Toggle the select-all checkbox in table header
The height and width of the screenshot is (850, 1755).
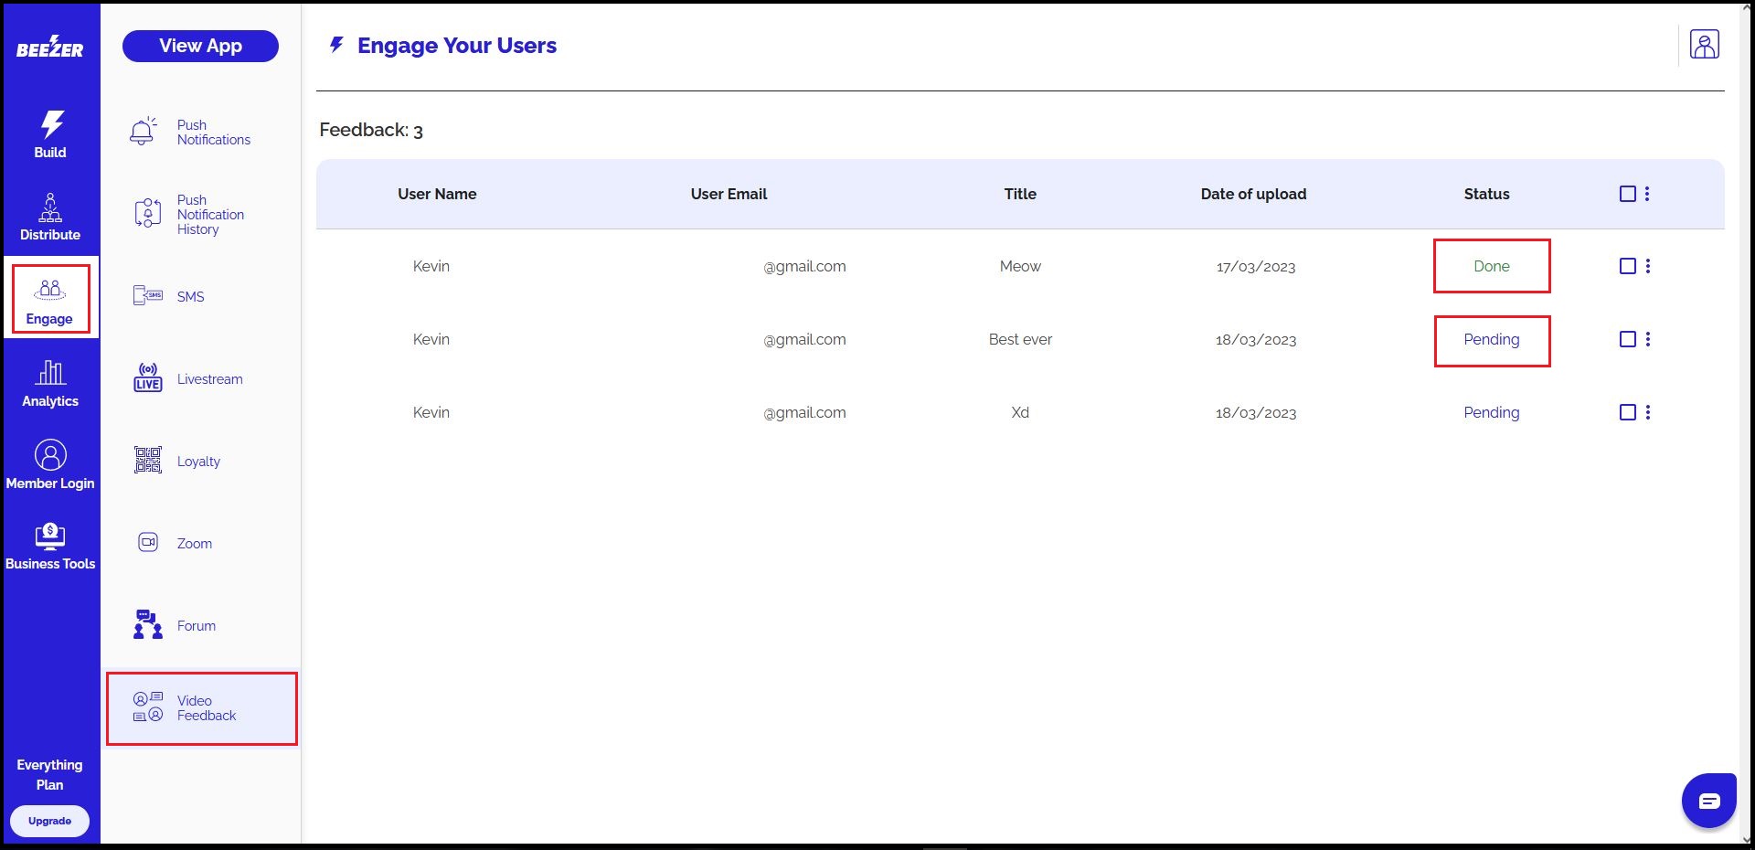[x=1627, y=194]
